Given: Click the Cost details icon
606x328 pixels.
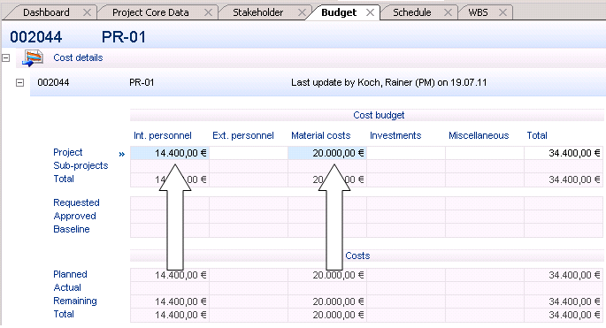Looking at the screenshot, I should pos(33,58).
